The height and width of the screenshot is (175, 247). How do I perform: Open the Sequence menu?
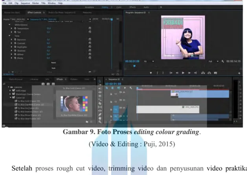(25, 3)
